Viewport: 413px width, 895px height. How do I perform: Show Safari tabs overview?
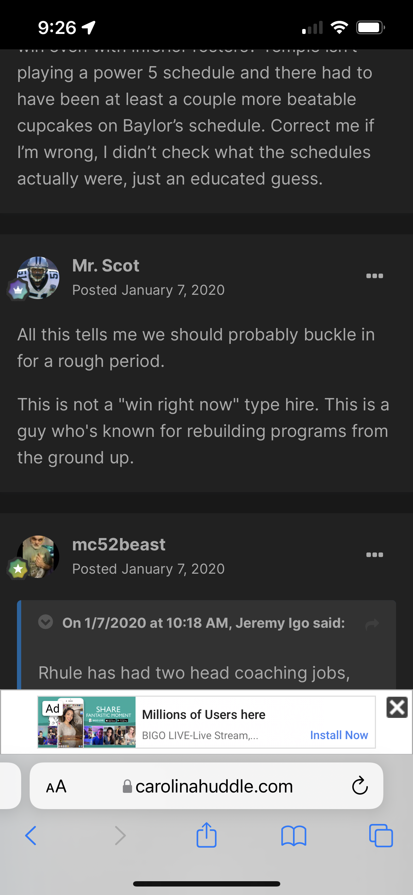(381, 836)
